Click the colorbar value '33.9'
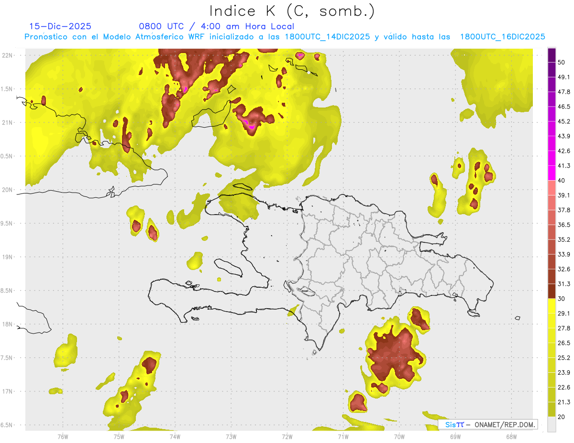This screenshot has height=443, width=574. pos(564,254)
